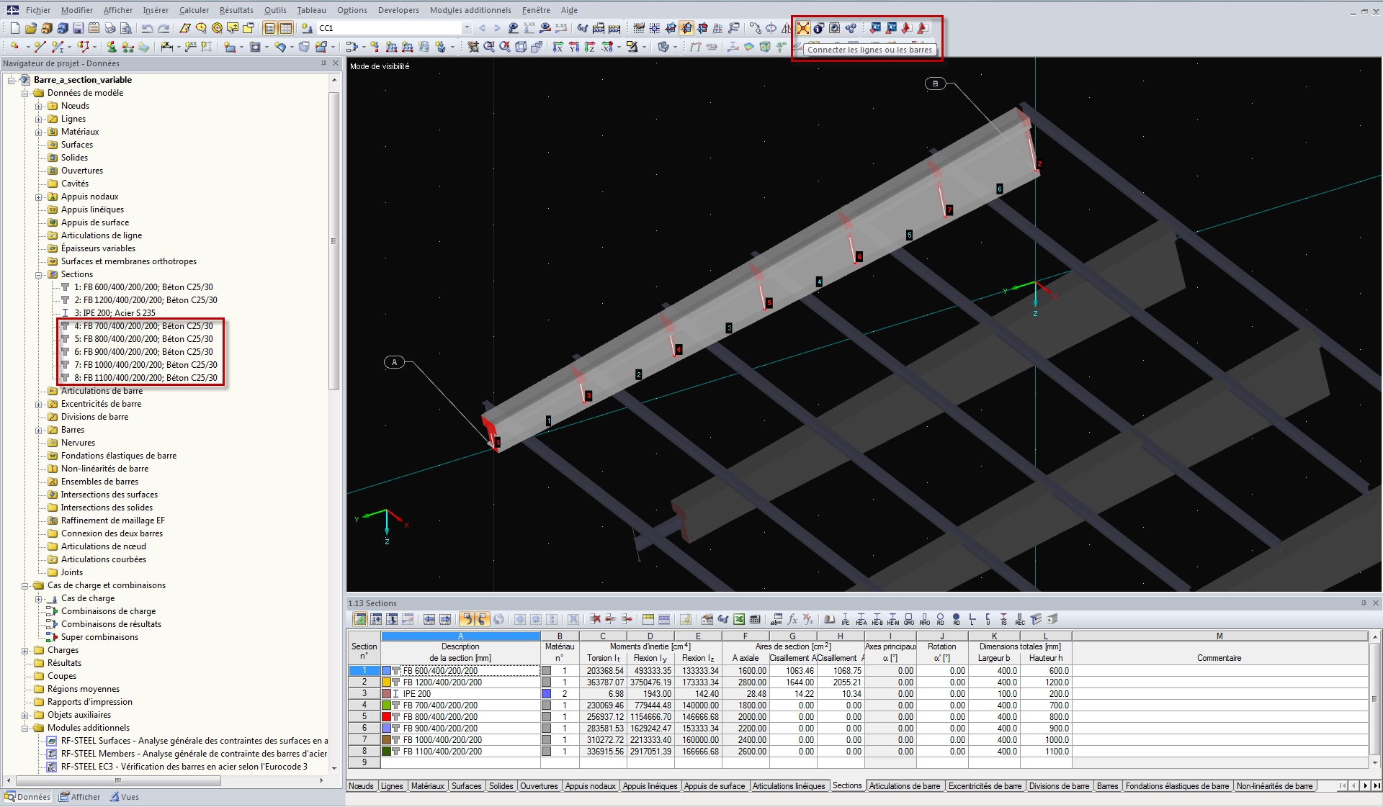Click the Save file toolbar icon
This screenshot has height=807, width=1383.
pos(78,28)
